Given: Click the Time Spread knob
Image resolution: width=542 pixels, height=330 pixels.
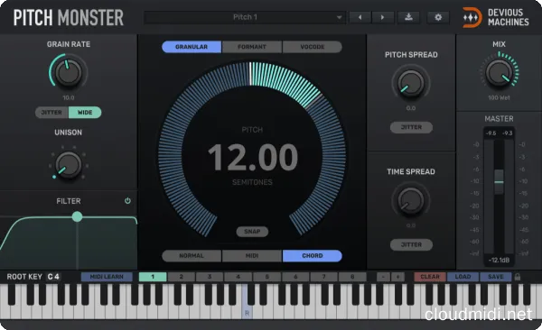Looking at the screenshot, I should pos(411,200).
